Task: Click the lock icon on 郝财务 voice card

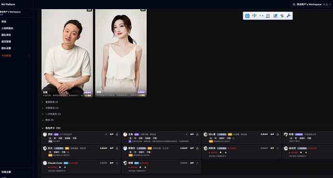Action: [x=277, y=149]
